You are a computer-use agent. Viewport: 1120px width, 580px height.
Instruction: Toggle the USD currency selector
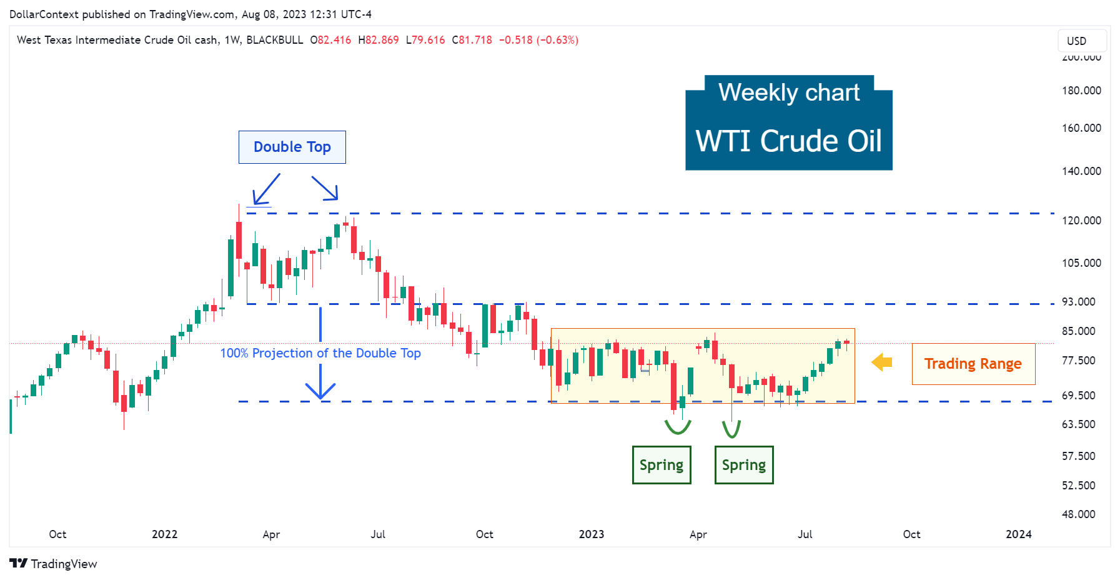(x=1081, y=41)
